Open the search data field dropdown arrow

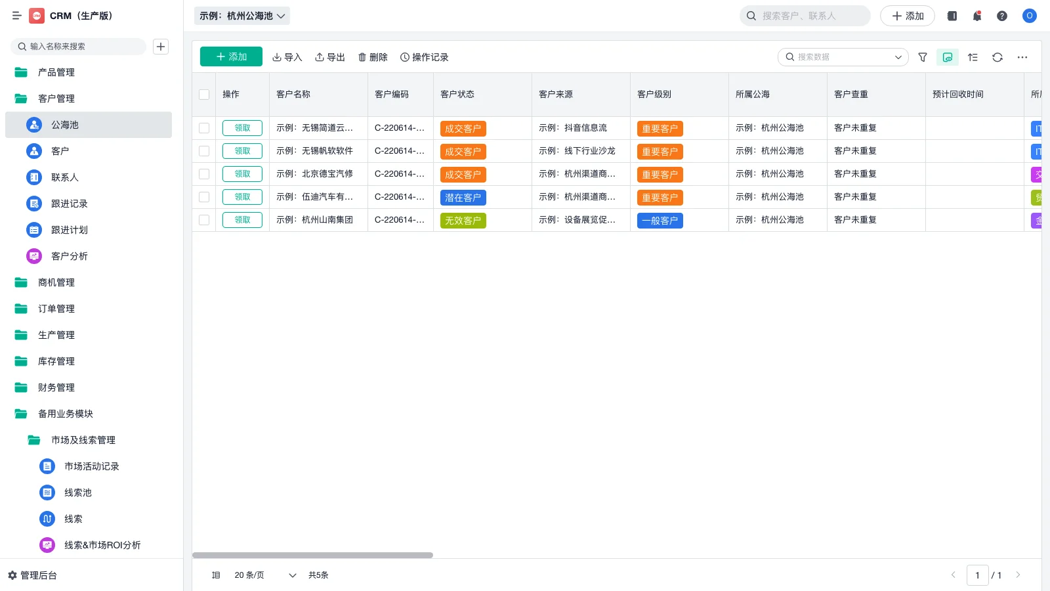tap(898, 57)
